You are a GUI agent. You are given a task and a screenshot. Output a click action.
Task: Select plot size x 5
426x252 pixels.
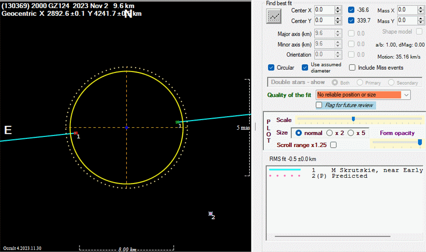point(350,133)
